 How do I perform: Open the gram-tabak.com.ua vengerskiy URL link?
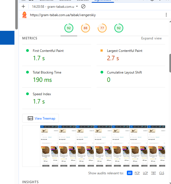63,15
